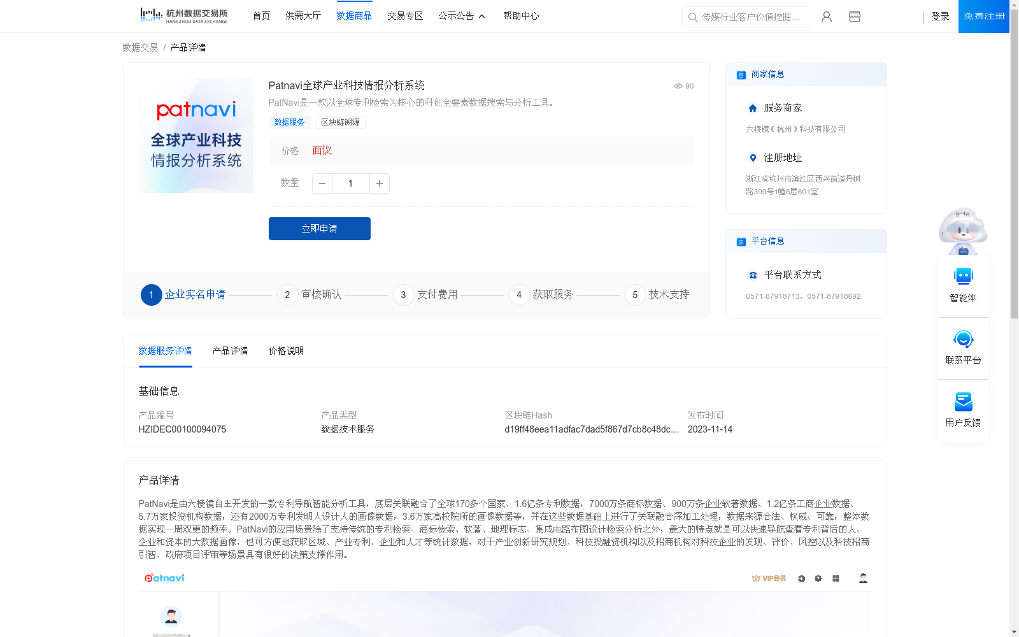Click platform phone number 0571-87918713
The height and width of the screenshot is (637, 1019).
point(774,296)
